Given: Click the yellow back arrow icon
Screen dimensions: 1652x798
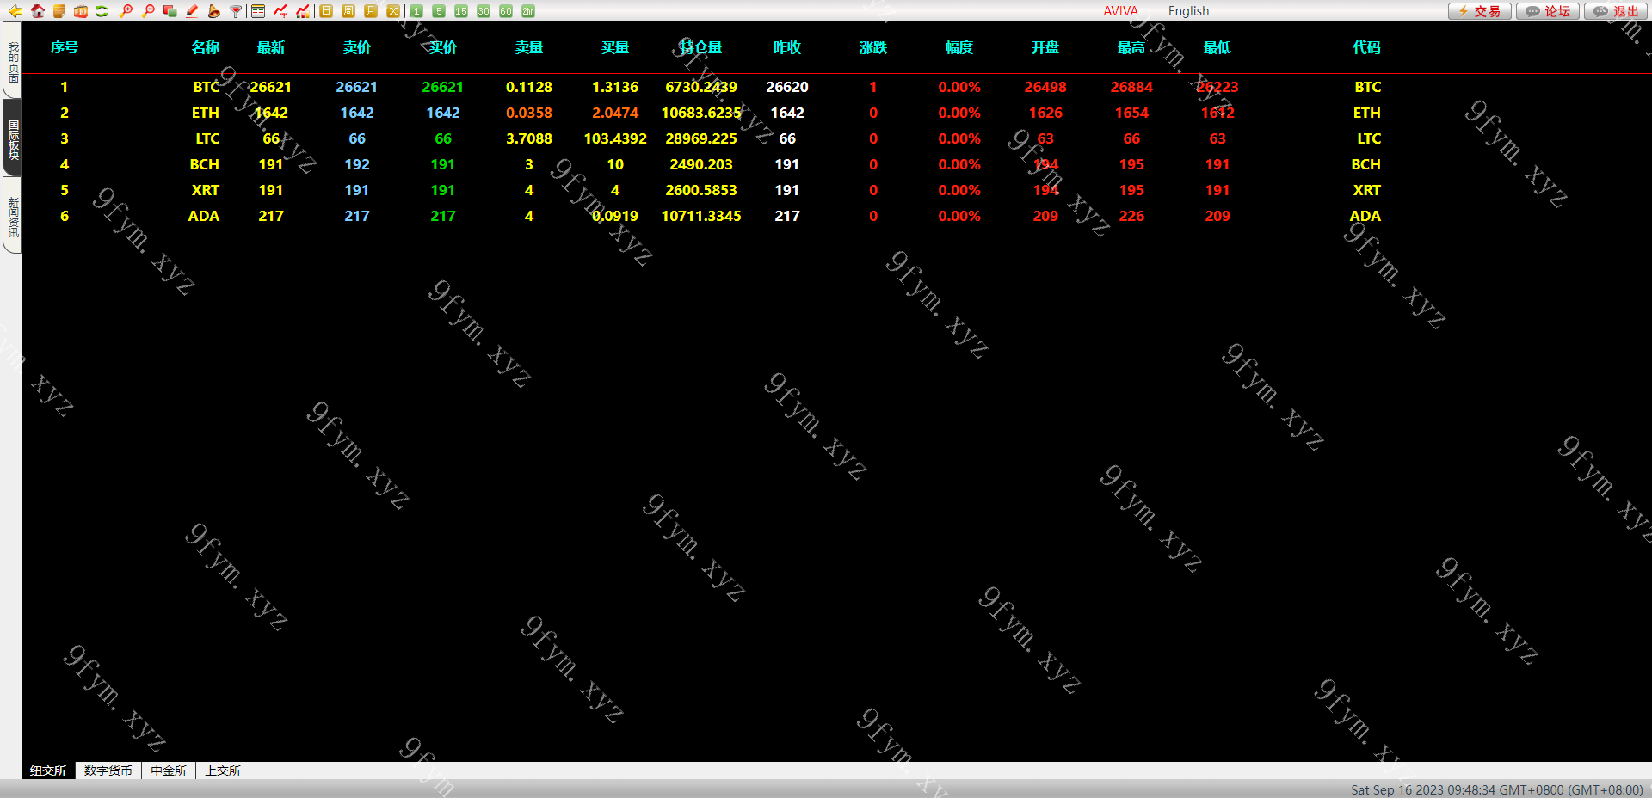Looking at the screenshot, I should [15, 11].
